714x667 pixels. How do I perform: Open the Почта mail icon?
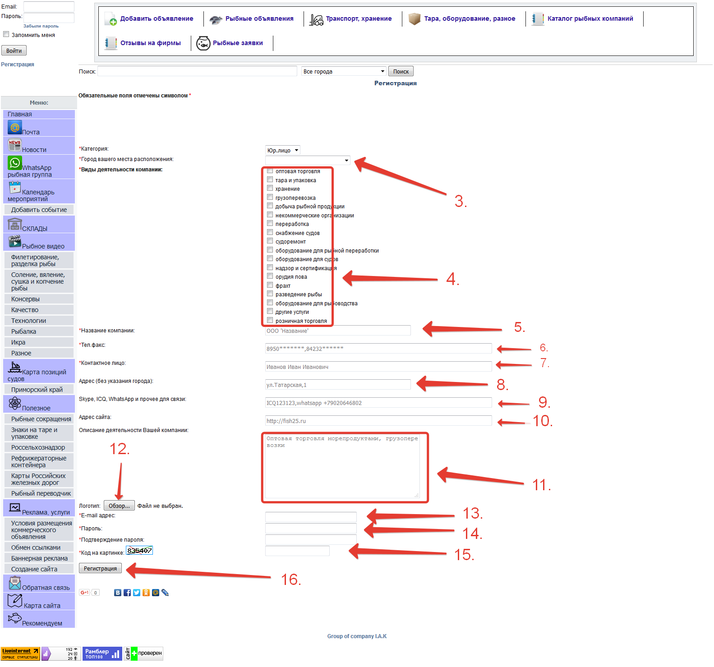point(15,127)
